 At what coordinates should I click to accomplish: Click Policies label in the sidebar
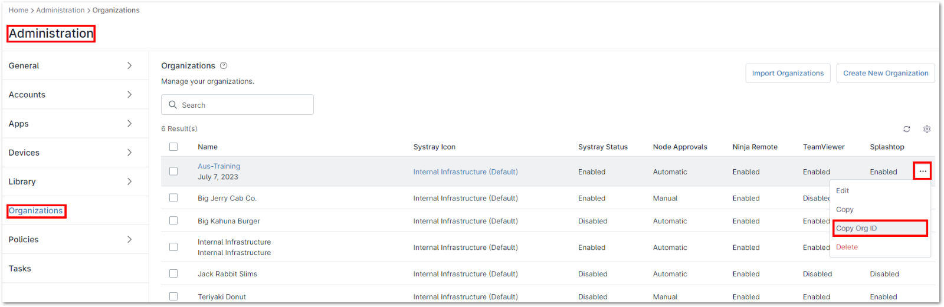(24, 240)
